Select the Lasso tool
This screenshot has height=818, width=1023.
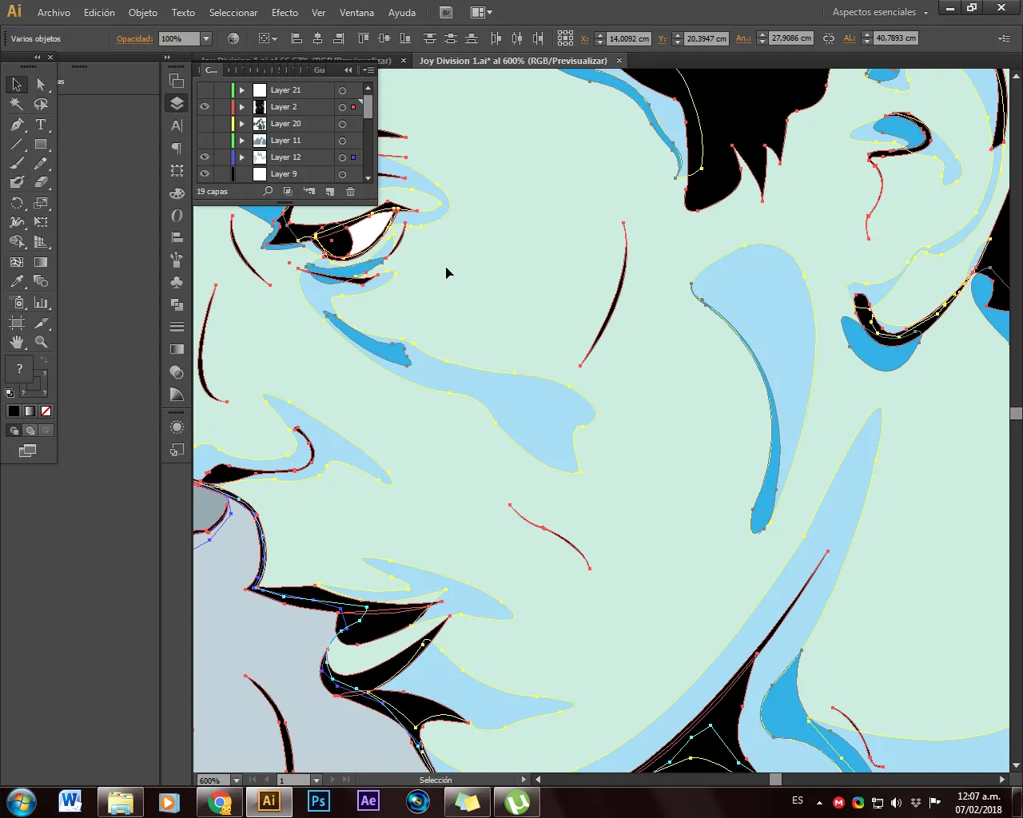point(42,104)
